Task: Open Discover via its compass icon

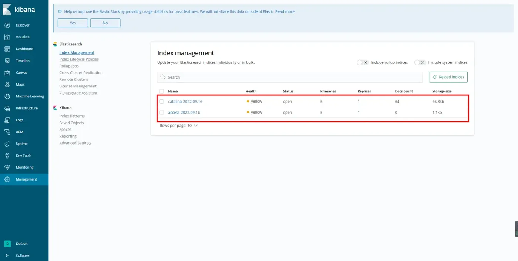Action: point(7,25)
